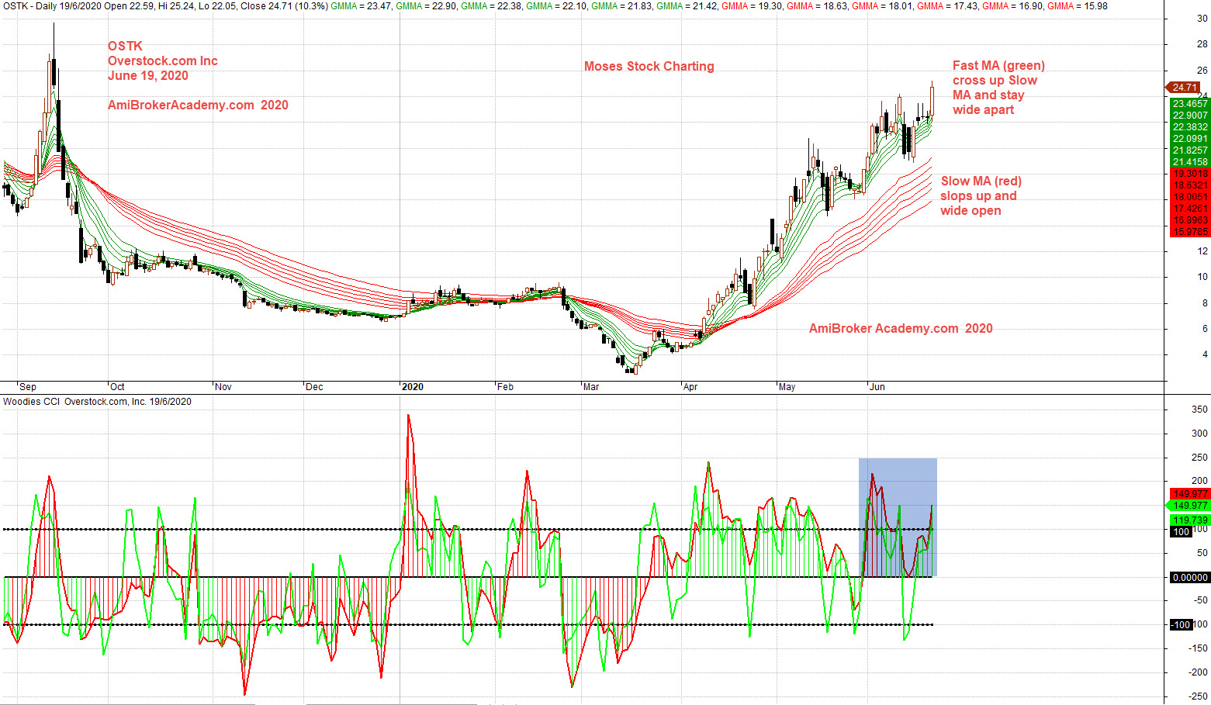
Task: Click the 'GMMA = 15.98' header label
Action: pyautogui.click(x=1077, y=6)
